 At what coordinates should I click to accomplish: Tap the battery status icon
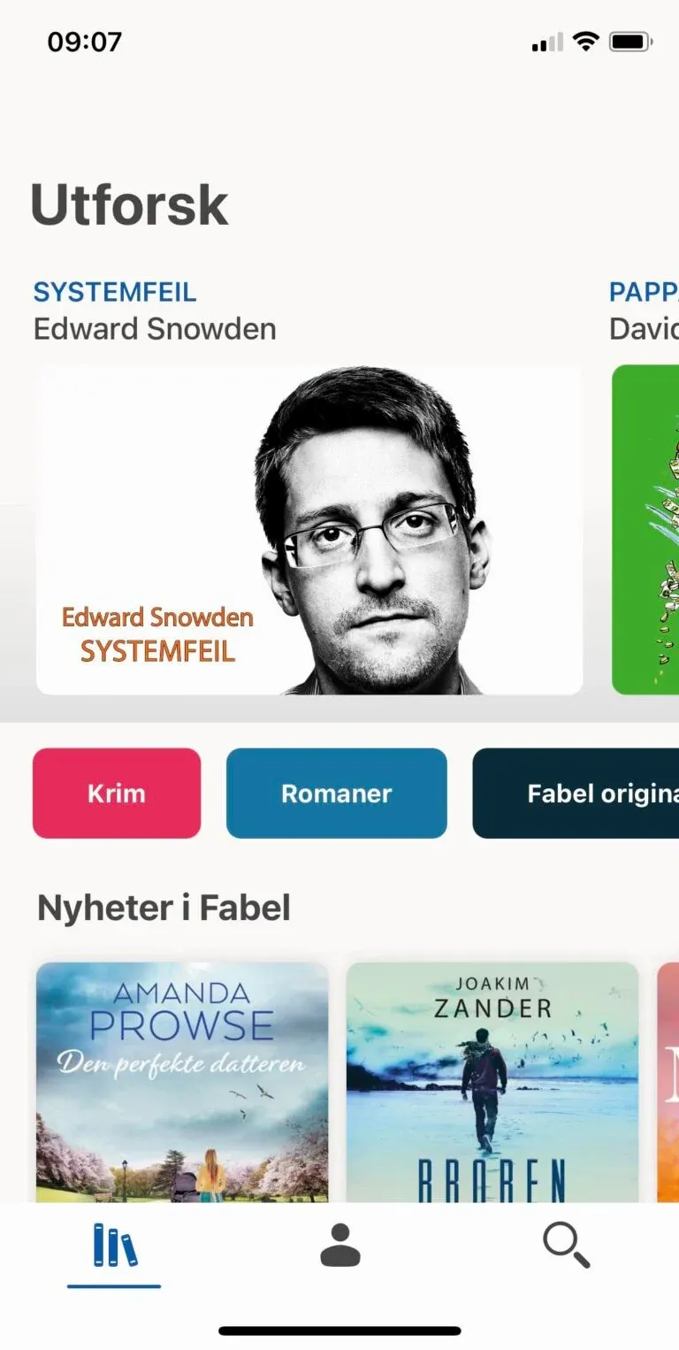click(631, 42)
